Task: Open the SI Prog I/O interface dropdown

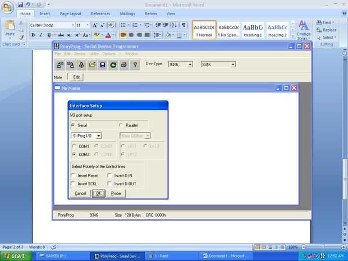Action: click(x=99, y=136)
